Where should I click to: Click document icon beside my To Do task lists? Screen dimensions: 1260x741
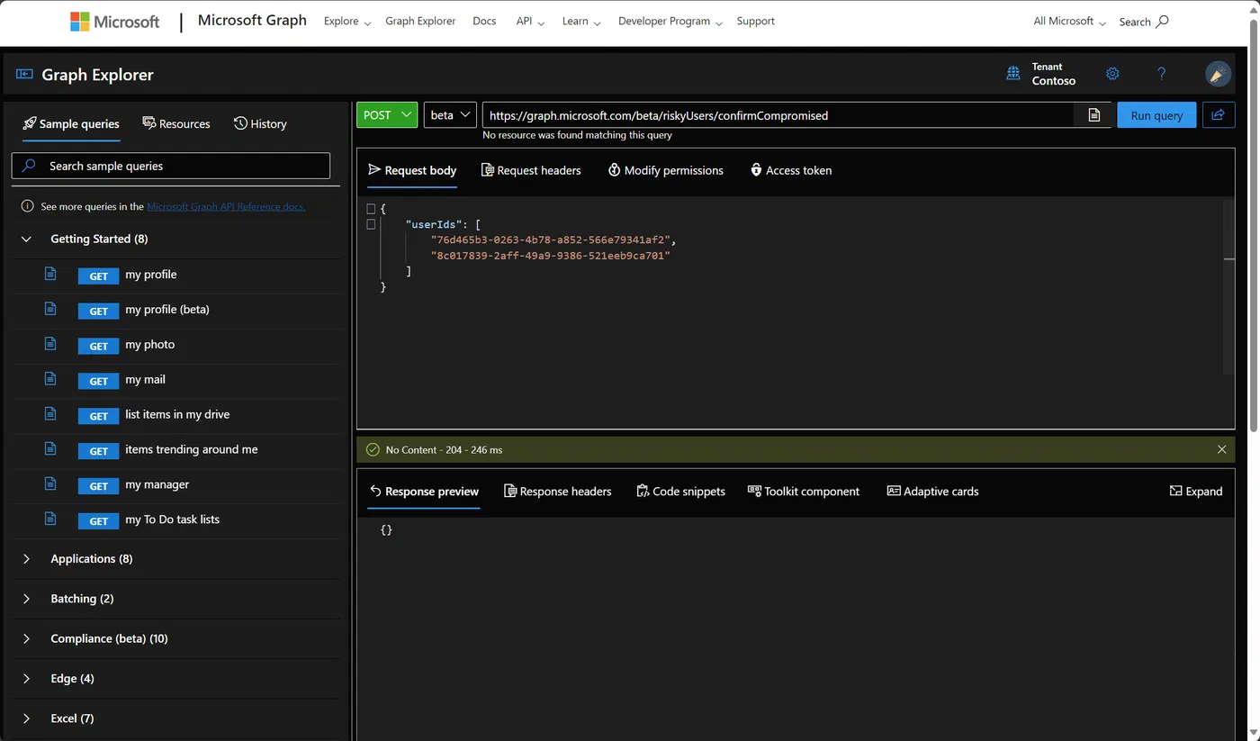(x=50, y=519)
